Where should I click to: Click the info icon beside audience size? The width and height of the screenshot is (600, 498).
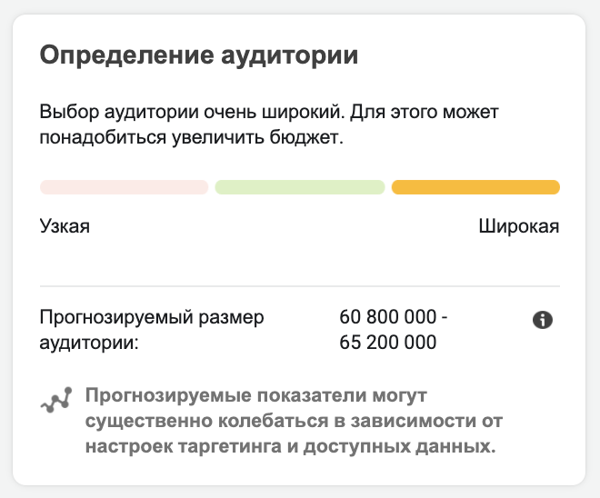click(x=543, y=320)
